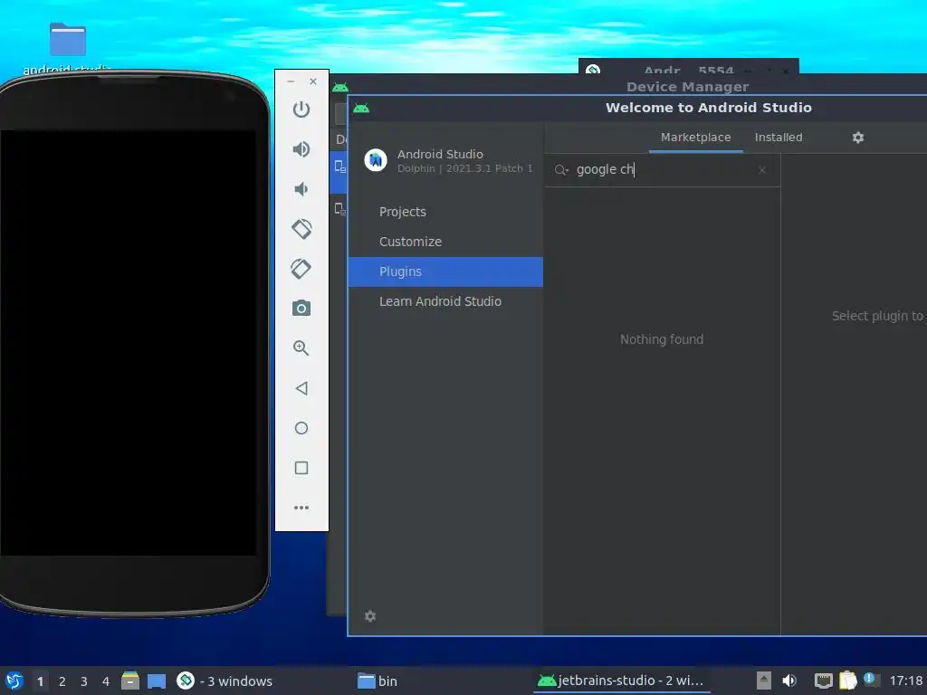
Task: Switch to workspace 4
Action: point(106,681)
